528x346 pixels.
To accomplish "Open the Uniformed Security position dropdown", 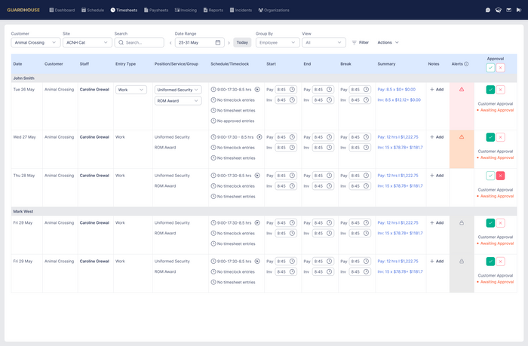I will pos(178,90).
